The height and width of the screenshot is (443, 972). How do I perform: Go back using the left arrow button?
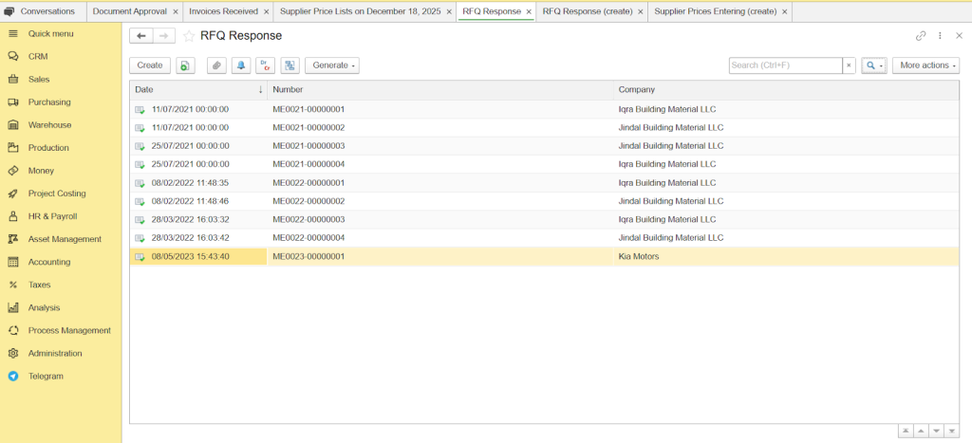pyautogui.click(x=141, y=36)
